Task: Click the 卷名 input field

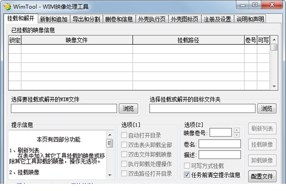Action: click(220, 144)
